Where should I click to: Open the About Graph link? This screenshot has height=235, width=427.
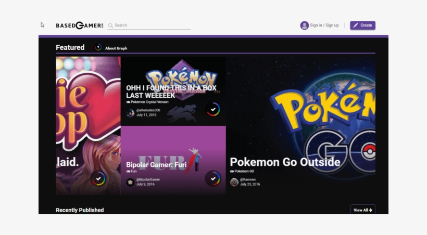click(116, 48)
